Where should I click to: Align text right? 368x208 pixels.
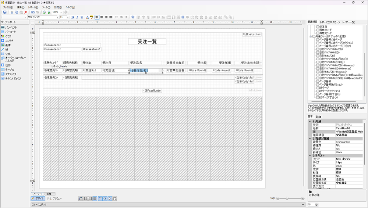click(x=106, y=17)
